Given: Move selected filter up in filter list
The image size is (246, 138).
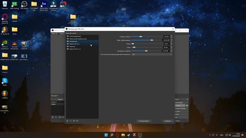Looking at the screenshot, I should (74, 121).
